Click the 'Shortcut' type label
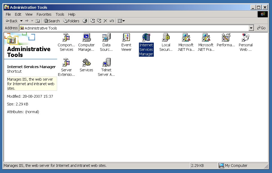The height and width of the screenshot is (173, 272). pyautogui.click(x=14, y=71)
